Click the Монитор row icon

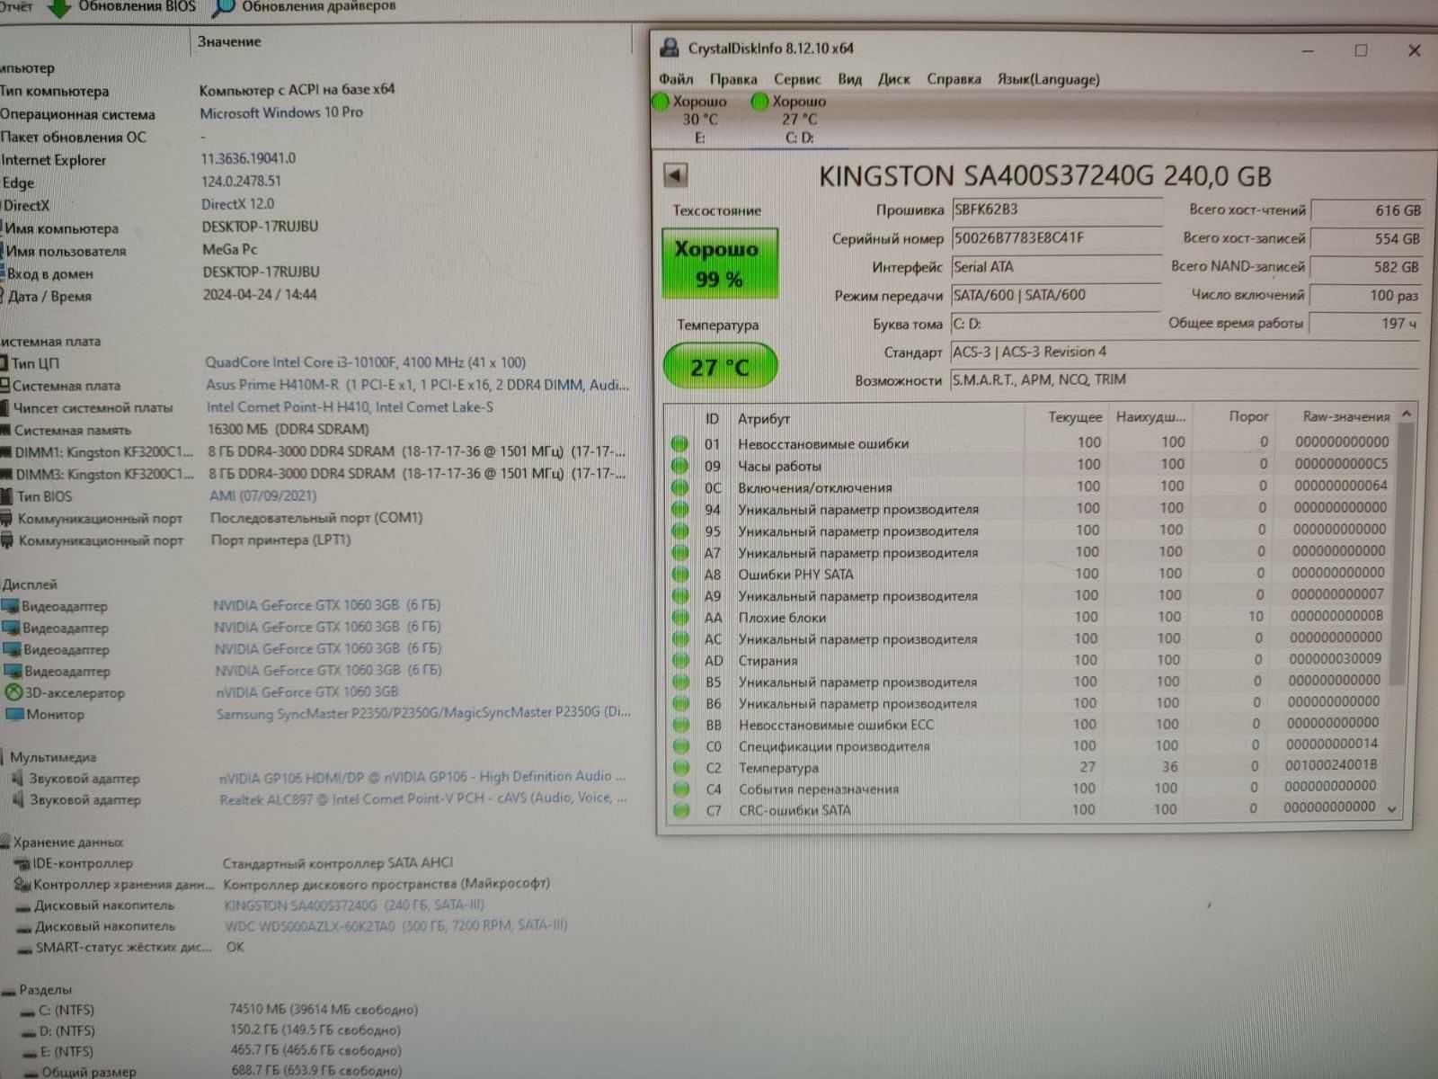click(x=13, y=715)
